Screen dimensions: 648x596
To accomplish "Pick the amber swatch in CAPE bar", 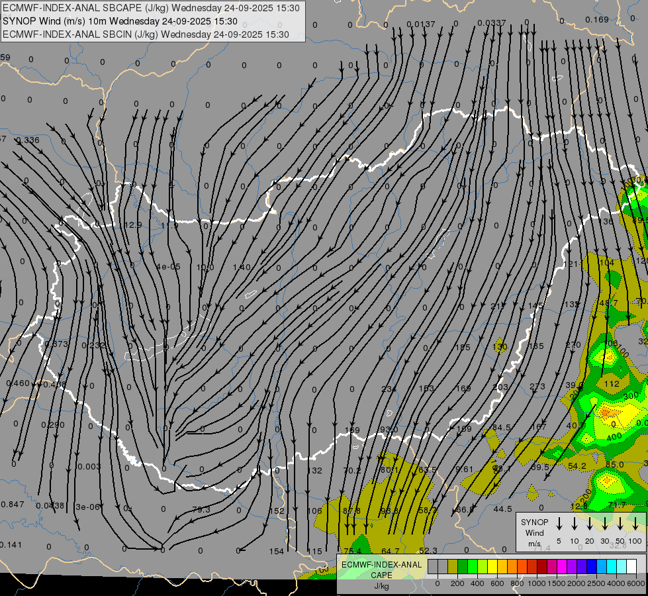I will (502, 567).
